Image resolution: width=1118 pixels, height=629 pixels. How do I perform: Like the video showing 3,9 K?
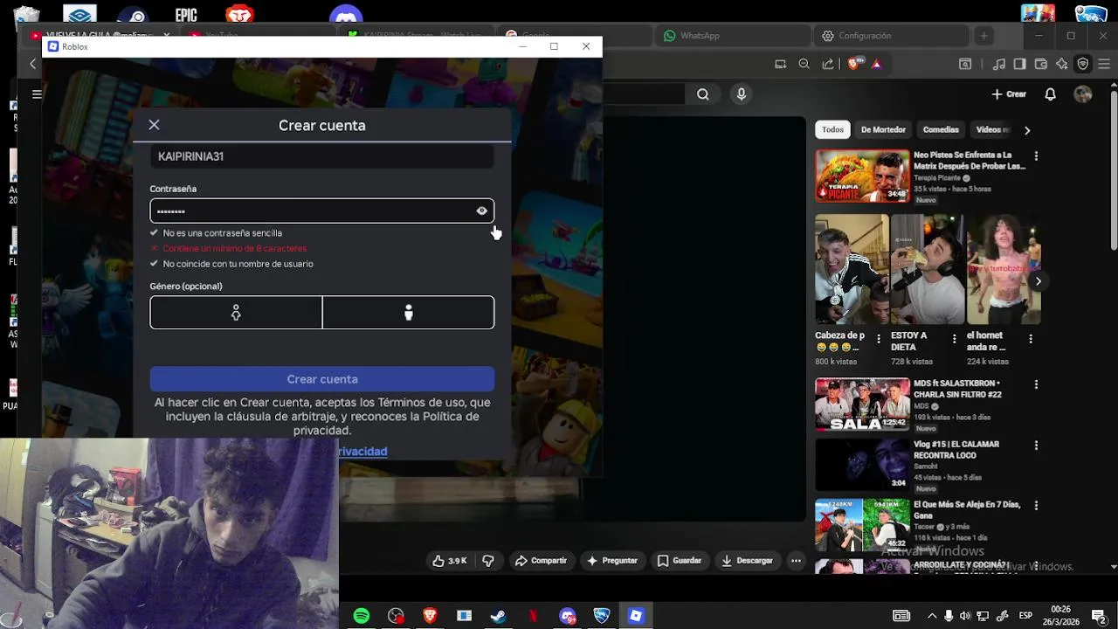(x=450, y=561)
